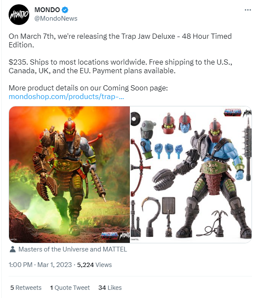Open the three-dot more options menu
Image resolution: width=258 pixels, height=298 pixels.
pos(248,10)
